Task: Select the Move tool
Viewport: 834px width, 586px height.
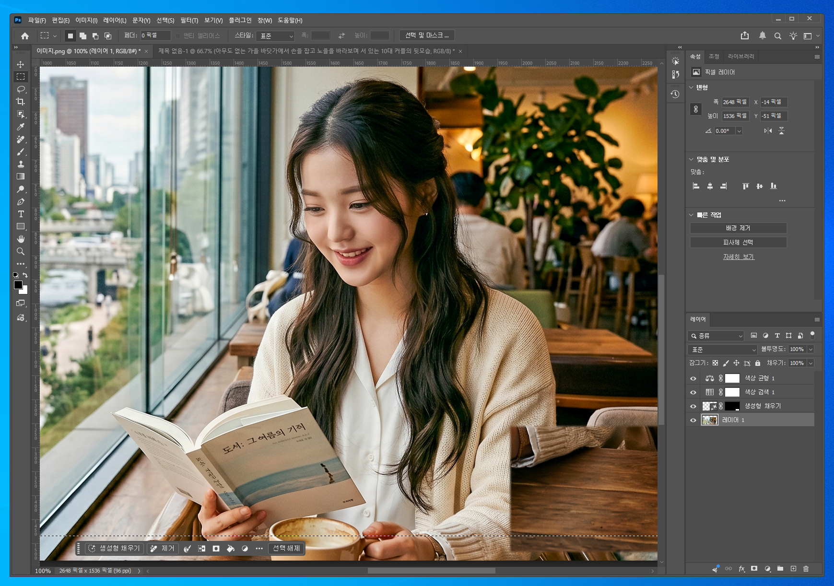Action: click(21, 64)
